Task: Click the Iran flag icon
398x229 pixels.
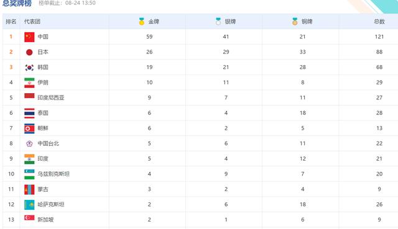Action: click(29, 83)
